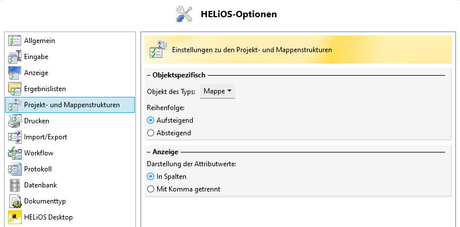Click the Dokumenttyp gear-page icon
The image size is (460, 227).
15,201
